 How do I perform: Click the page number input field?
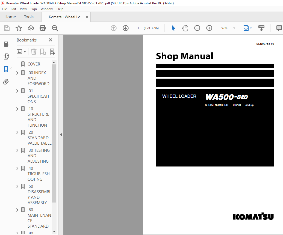pyautogui.click(x=138, y=28)
